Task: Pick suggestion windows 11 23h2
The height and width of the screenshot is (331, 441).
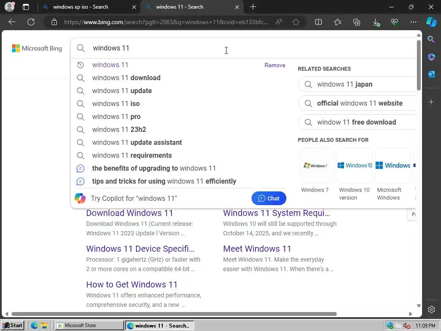Action: click(x=119, y=129)
